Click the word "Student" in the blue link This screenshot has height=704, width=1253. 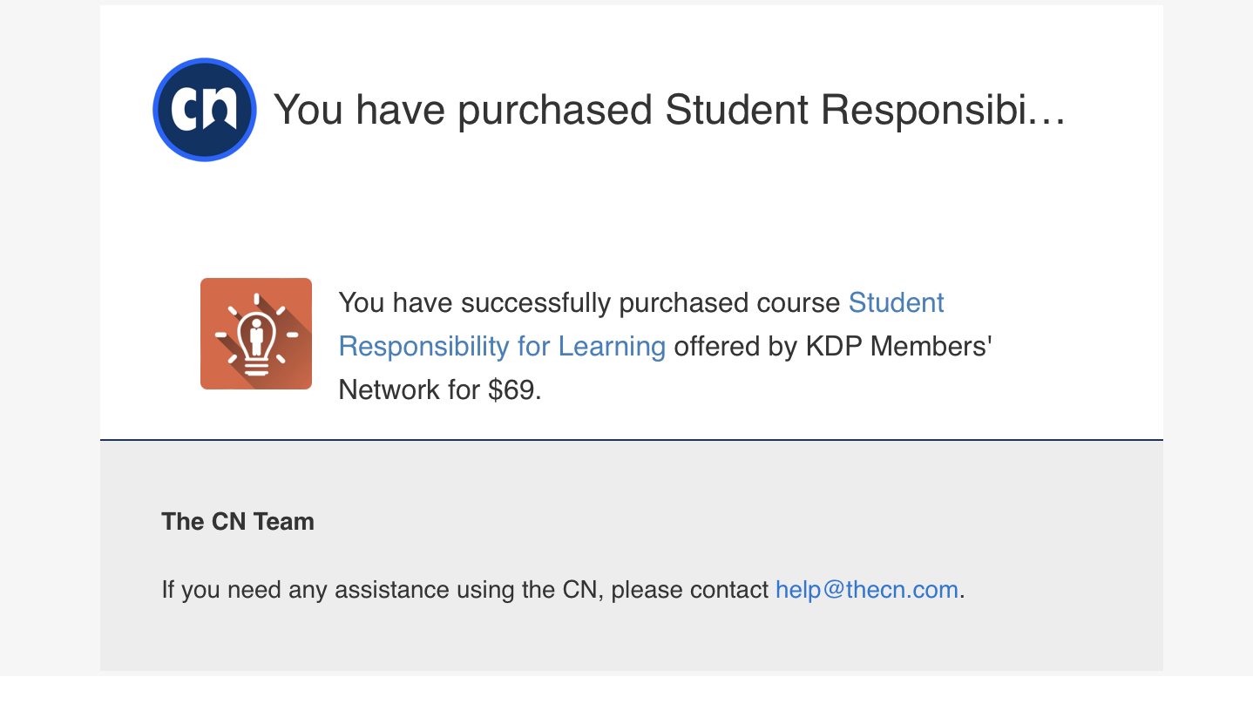(x=897, y=303)
